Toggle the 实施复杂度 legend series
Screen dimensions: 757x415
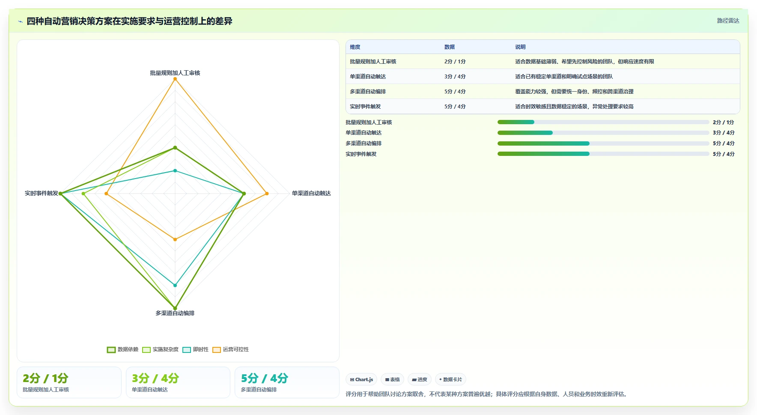160,349
